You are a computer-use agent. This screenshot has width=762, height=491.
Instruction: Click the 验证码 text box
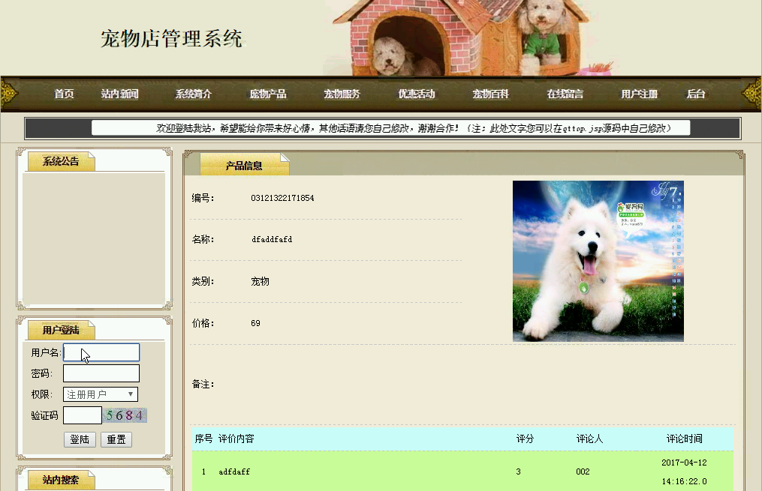(83, 415)
